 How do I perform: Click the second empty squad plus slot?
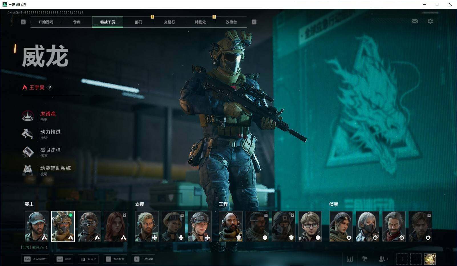click(416, 259)
